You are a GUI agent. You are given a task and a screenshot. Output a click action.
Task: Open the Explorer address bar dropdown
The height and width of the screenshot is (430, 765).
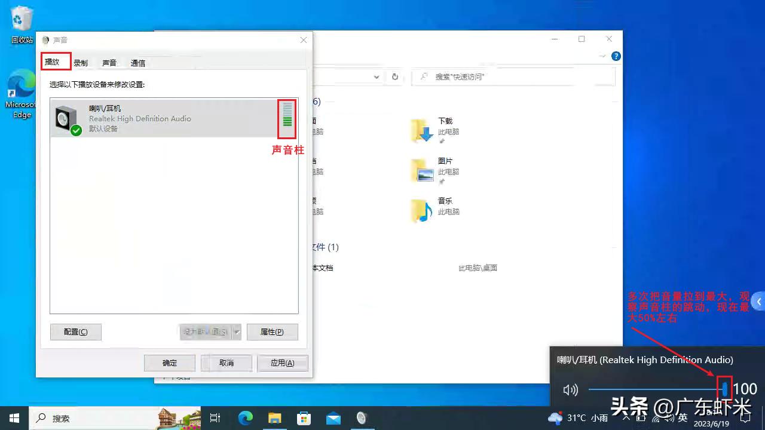pos(377,76)
